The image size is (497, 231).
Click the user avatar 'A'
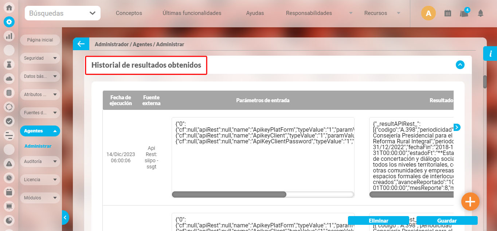pos(428,13)
